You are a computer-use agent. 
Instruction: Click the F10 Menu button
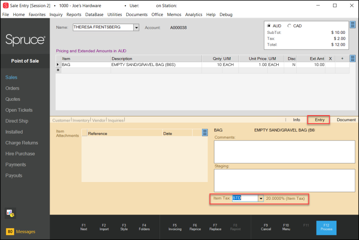pos(286,227)
